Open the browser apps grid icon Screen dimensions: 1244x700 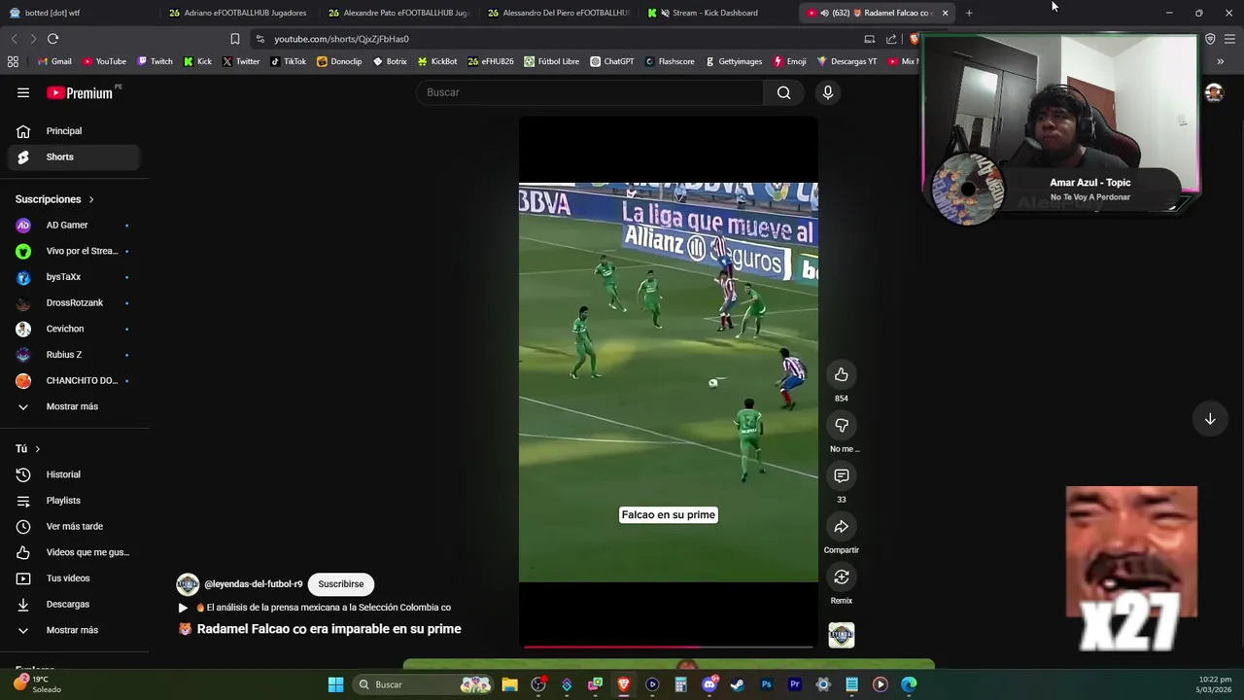13,61
